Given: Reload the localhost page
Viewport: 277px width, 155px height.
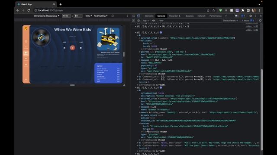Looking at the screenshot, I should (29, 10).
